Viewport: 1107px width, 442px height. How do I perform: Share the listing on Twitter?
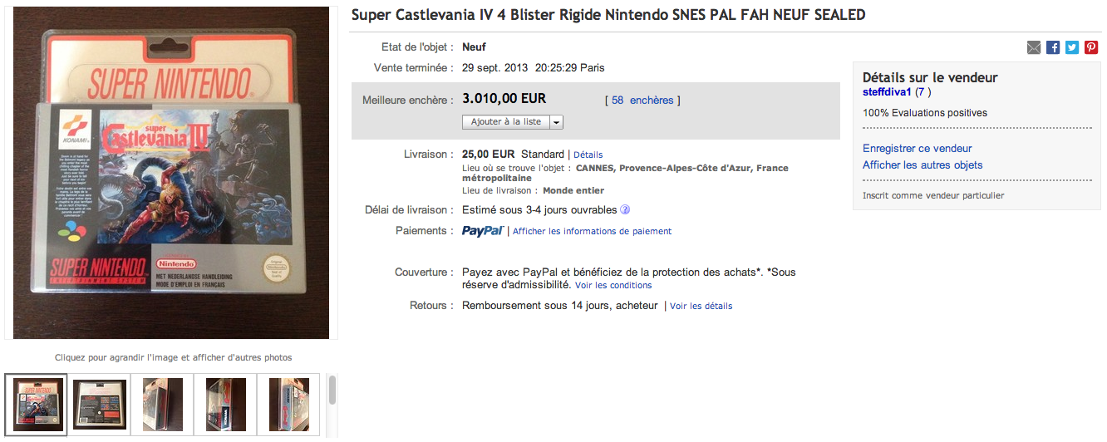point(1072,48)
